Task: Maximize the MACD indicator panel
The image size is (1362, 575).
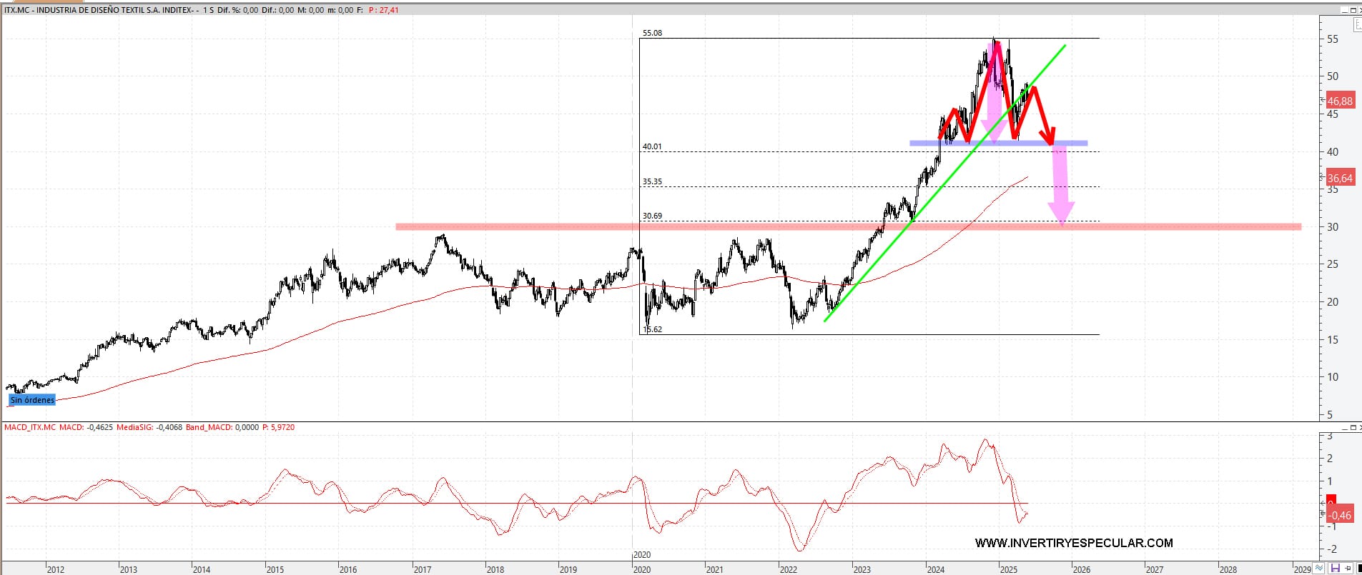Action: 1353,427
